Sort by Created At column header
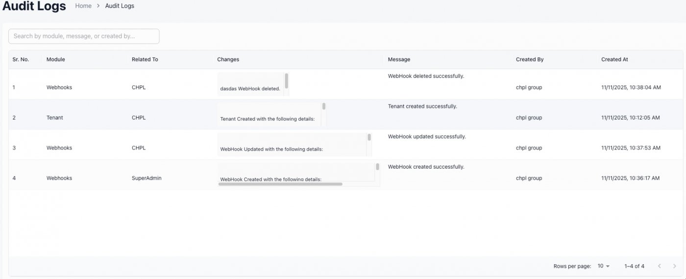Viewport: 686px width, 279px height. [614, 59]
